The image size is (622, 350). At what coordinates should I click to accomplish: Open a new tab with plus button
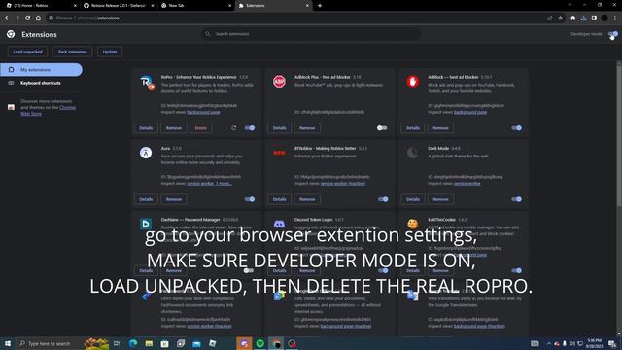pos(320,6)
